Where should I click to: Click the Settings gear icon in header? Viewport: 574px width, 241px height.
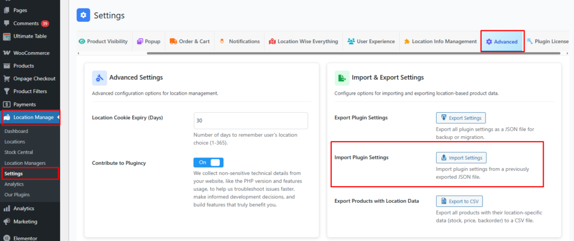point(84,15)
